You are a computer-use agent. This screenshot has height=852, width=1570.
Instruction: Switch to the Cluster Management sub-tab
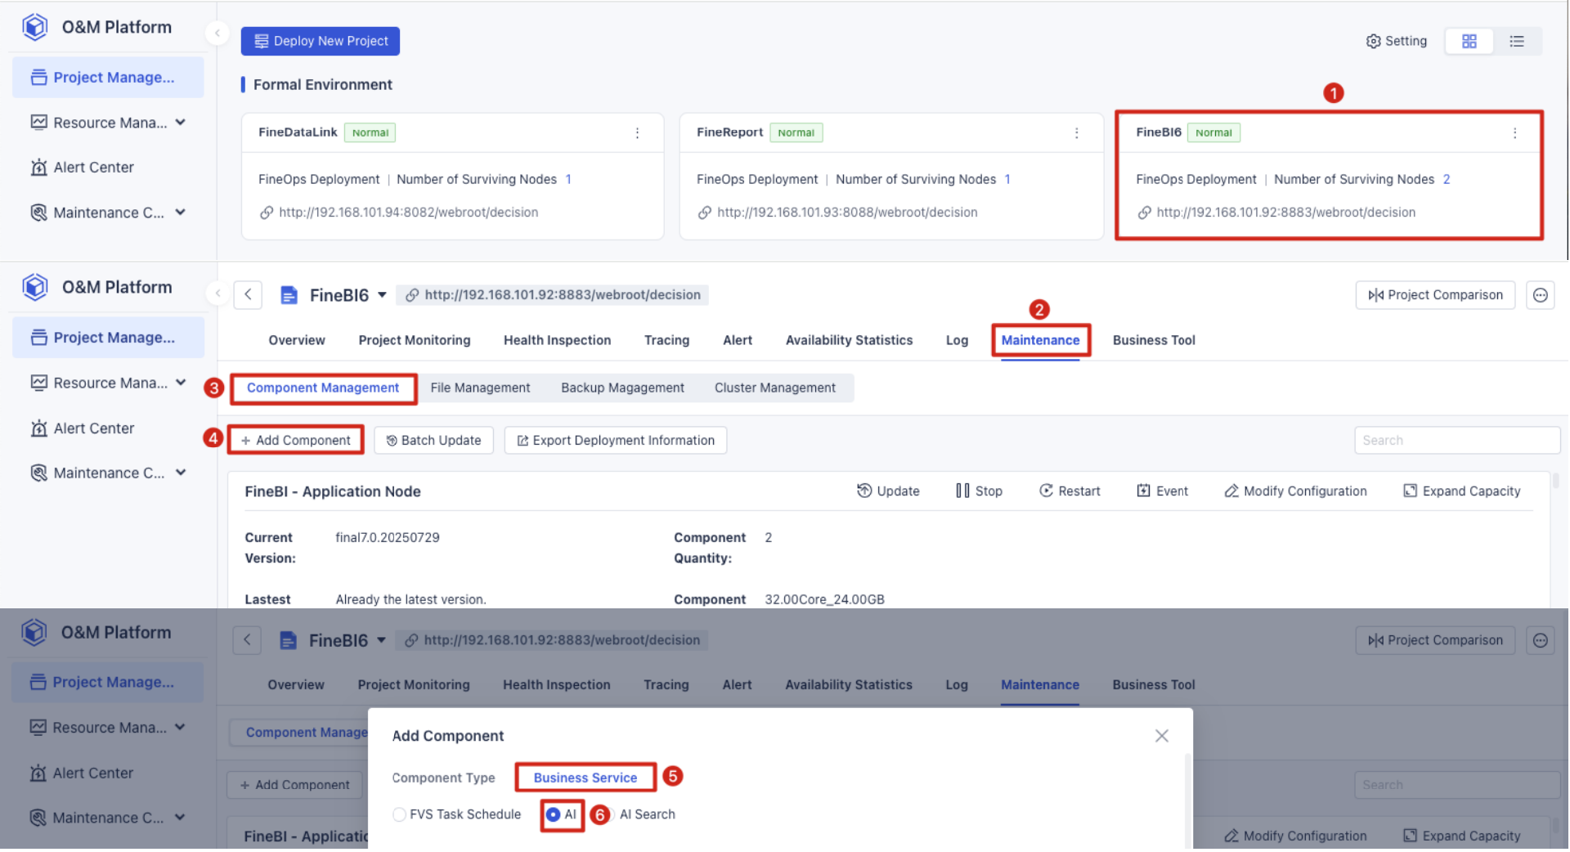coord(775,388)
